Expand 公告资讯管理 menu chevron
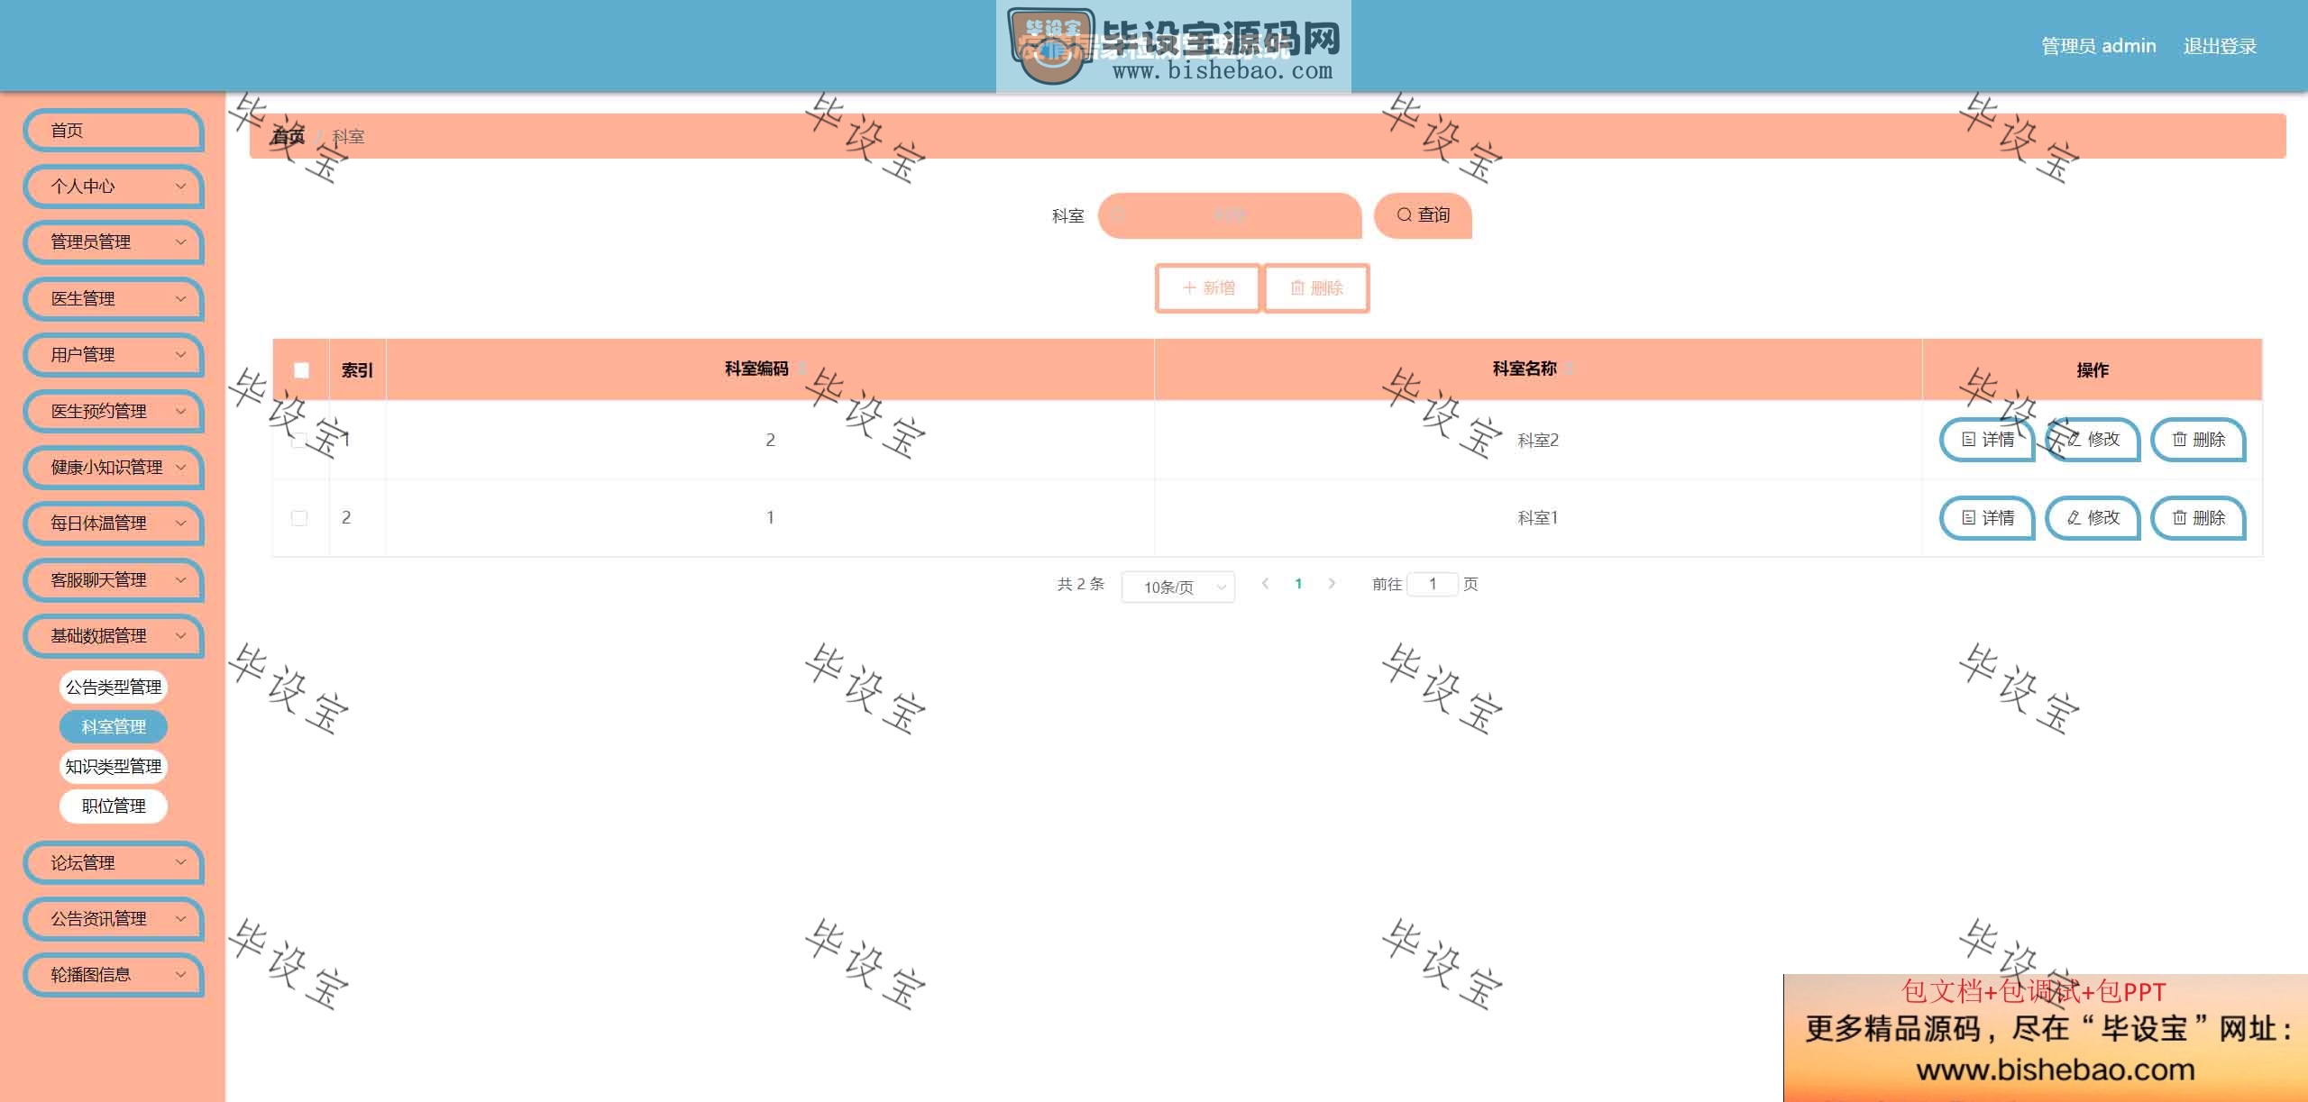The image size is (2308, 1102). tap(180, 919)
